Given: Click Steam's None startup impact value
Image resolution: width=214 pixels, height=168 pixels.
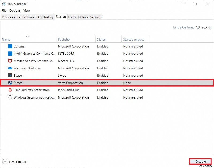Looking at the screenshot, I should 127,83.
